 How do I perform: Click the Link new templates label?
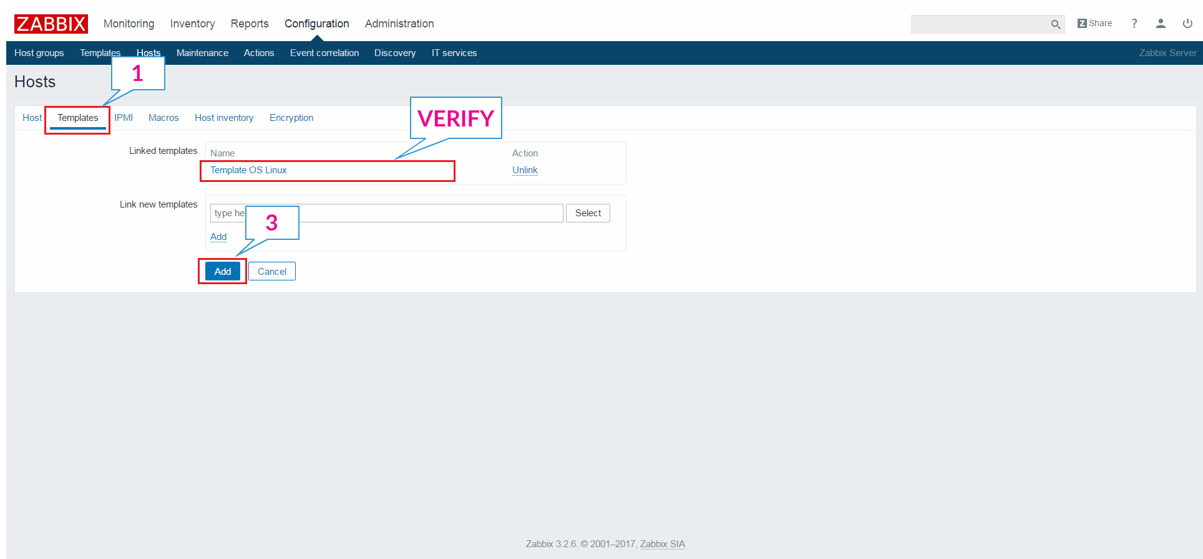(158, 204)
